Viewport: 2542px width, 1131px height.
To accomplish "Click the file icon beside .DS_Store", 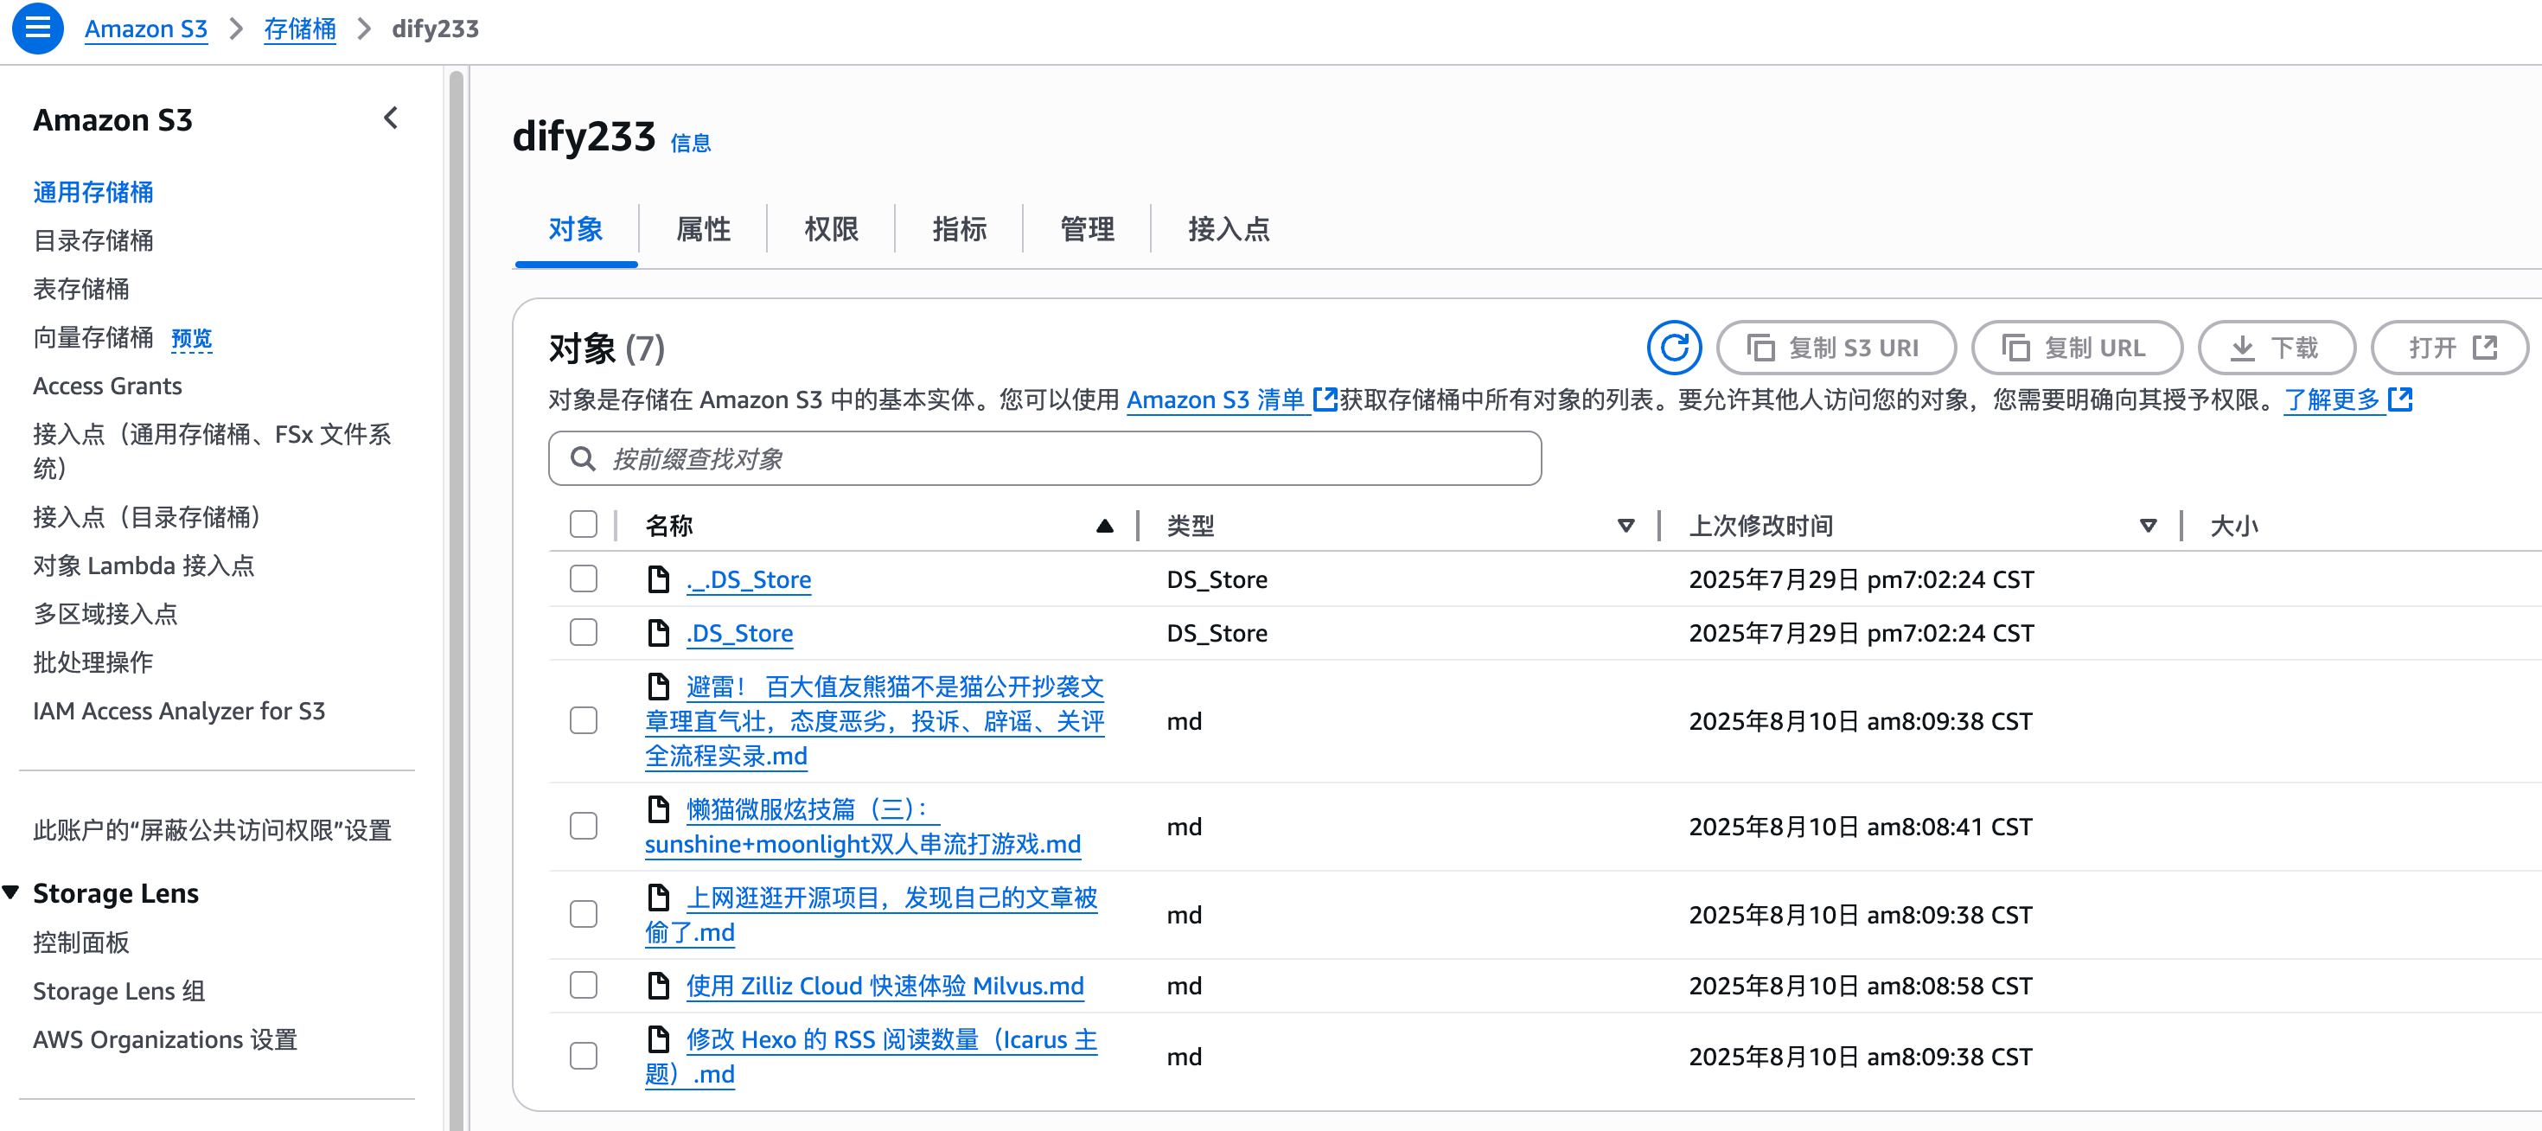I will click(x=658, y=633).
